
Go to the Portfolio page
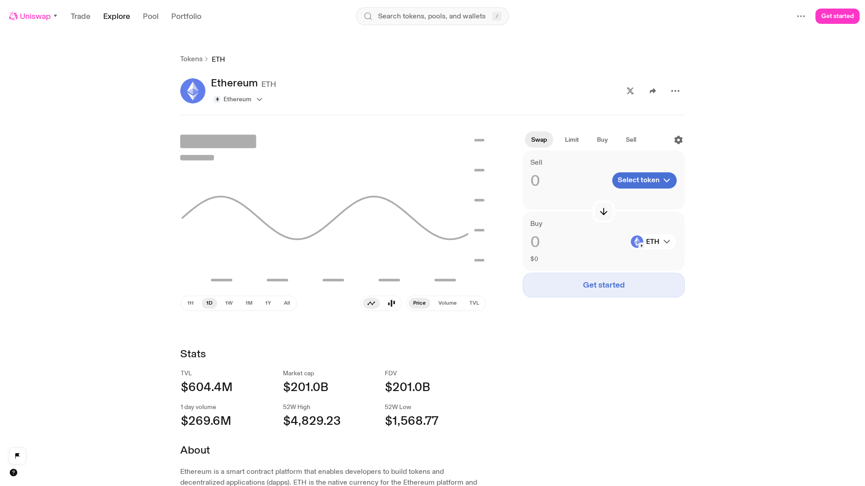186,16
